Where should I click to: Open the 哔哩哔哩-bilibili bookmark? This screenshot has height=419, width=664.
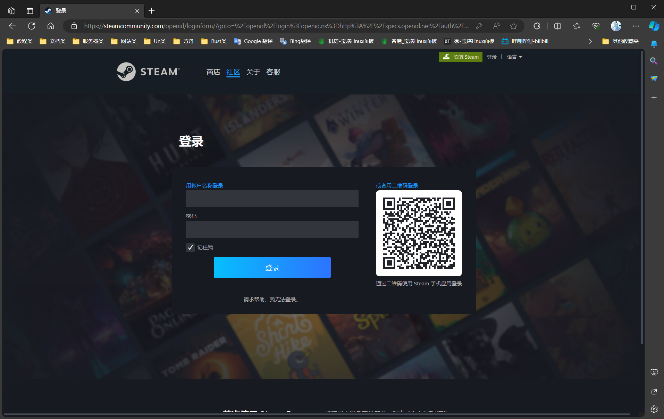[x=525, y=41]
